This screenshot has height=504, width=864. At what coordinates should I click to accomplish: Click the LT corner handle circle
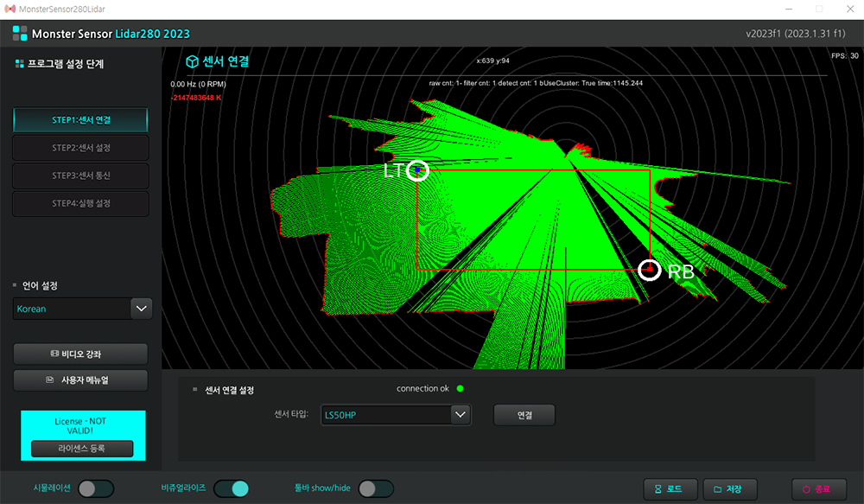(x=417, y=170)
